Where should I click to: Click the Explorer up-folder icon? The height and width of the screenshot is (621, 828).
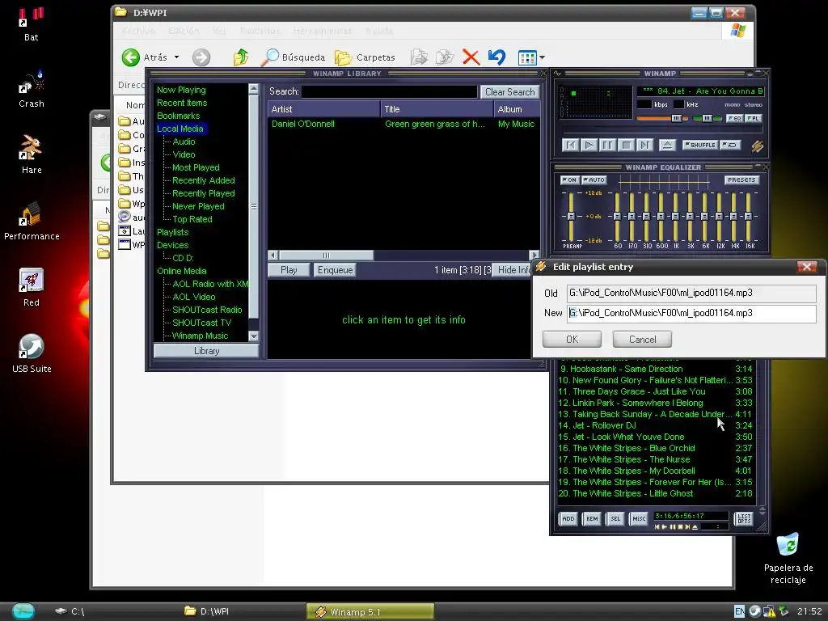[241, 57]
